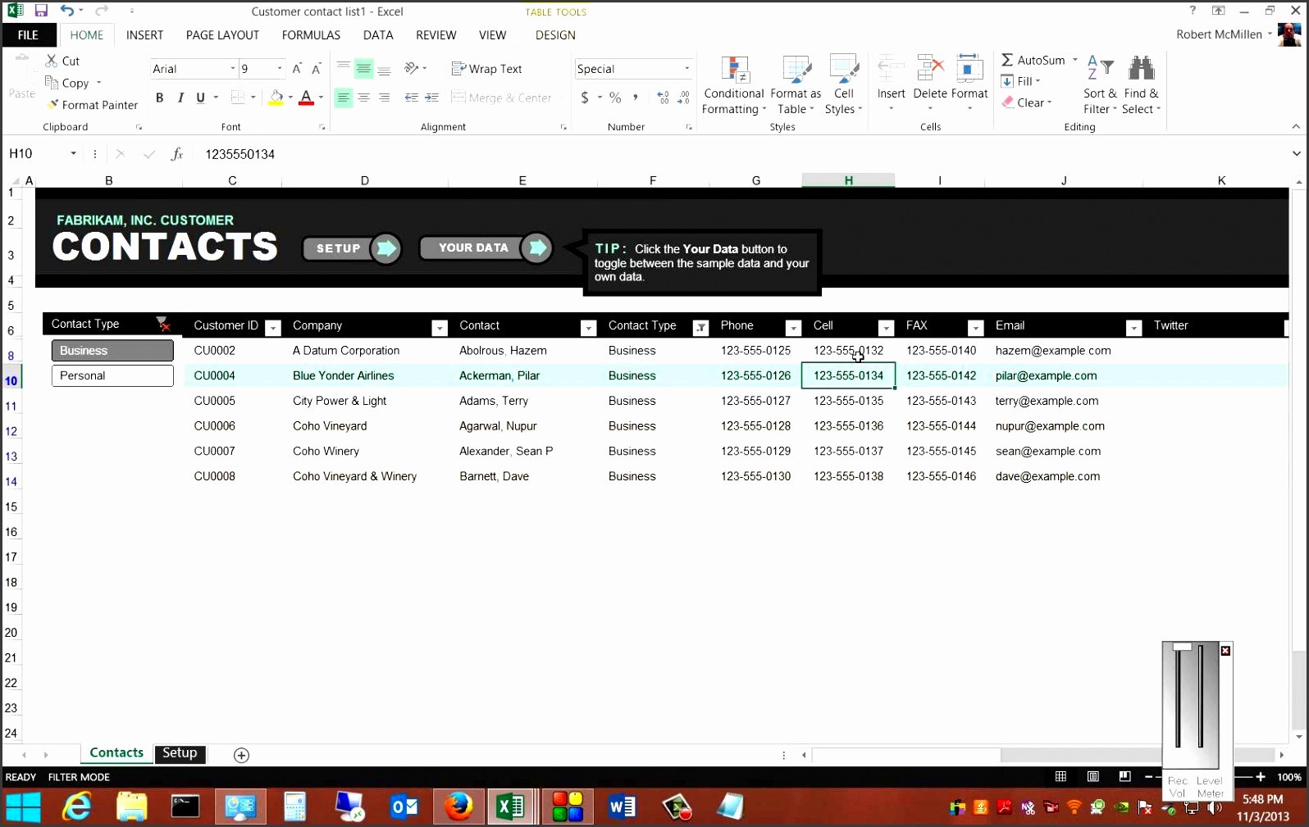The image size is (1309, 827).
Task: Click the Fill Color paint bucket swatch
Action: coord(276,98)
